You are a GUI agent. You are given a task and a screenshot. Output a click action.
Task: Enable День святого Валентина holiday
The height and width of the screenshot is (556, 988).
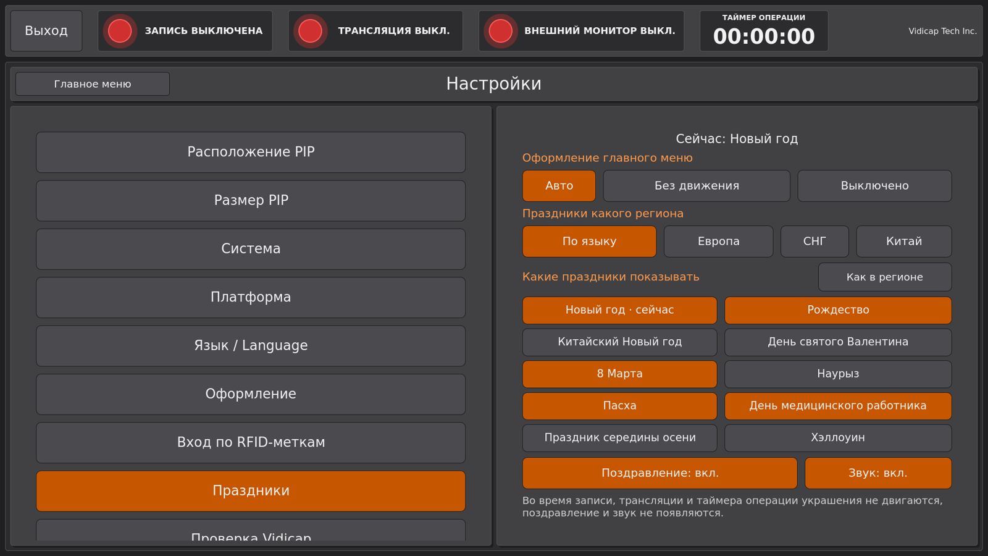pyautogui.click(x=838, y=342)
